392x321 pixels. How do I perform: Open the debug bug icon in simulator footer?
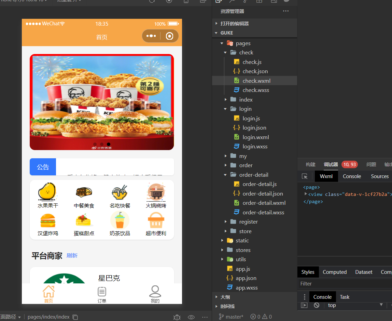coord(177,317)
